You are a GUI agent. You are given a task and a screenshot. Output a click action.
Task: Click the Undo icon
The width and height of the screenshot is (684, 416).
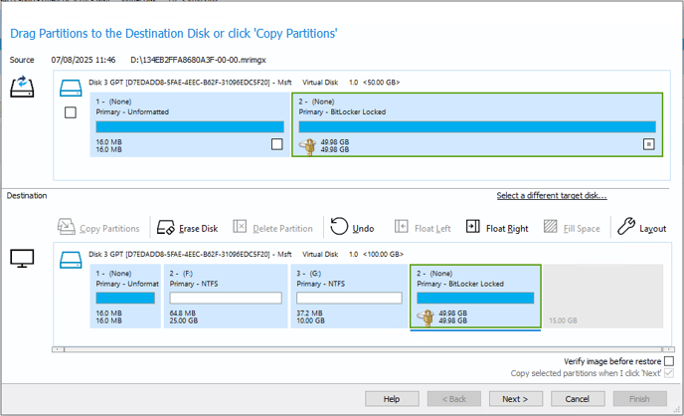click(339, 227)
